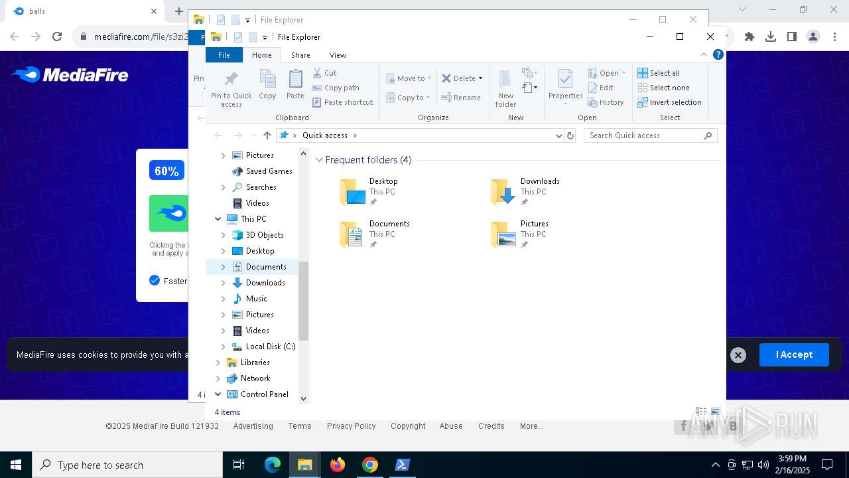Switch to details view layout icon
Image resolution: width=849 pixels, height=478 pixels.
(x=700, y=412)
